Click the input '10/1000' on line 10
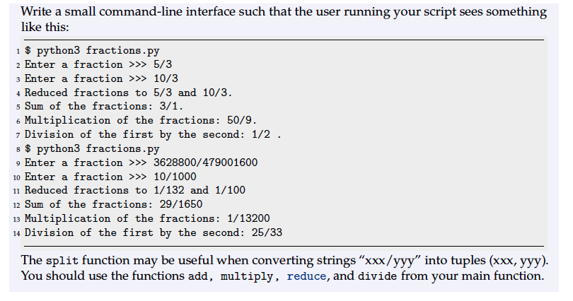The image size is (573, 301). (x=175, y=177)
